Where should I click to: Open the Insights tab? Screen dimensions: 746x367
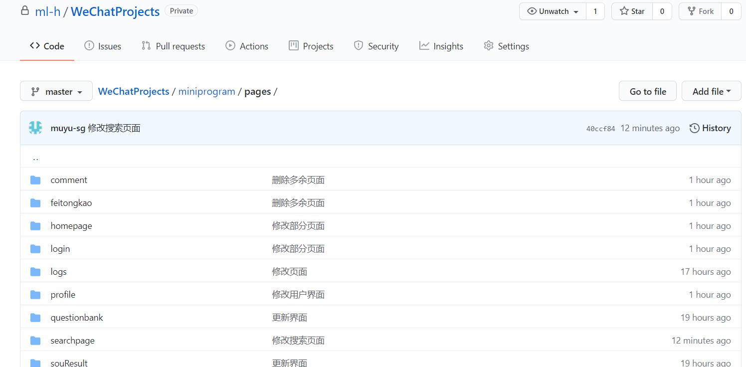tap(441, 46)
